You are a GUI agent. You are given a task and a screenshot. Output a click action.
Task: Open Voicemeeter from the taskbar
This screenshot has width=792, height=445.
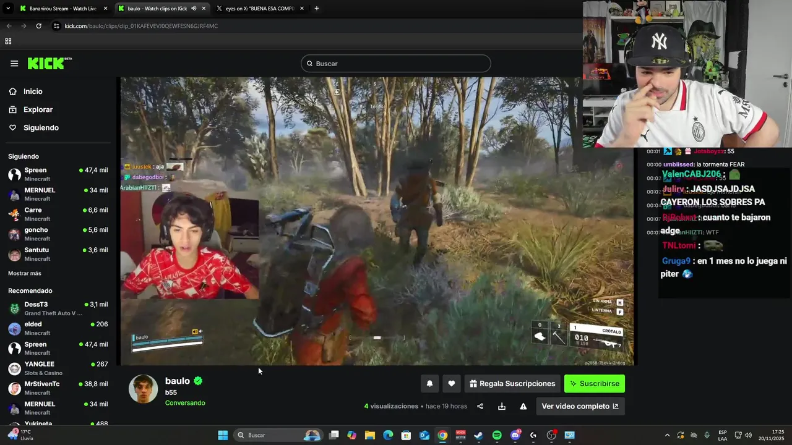click(460, 435)
